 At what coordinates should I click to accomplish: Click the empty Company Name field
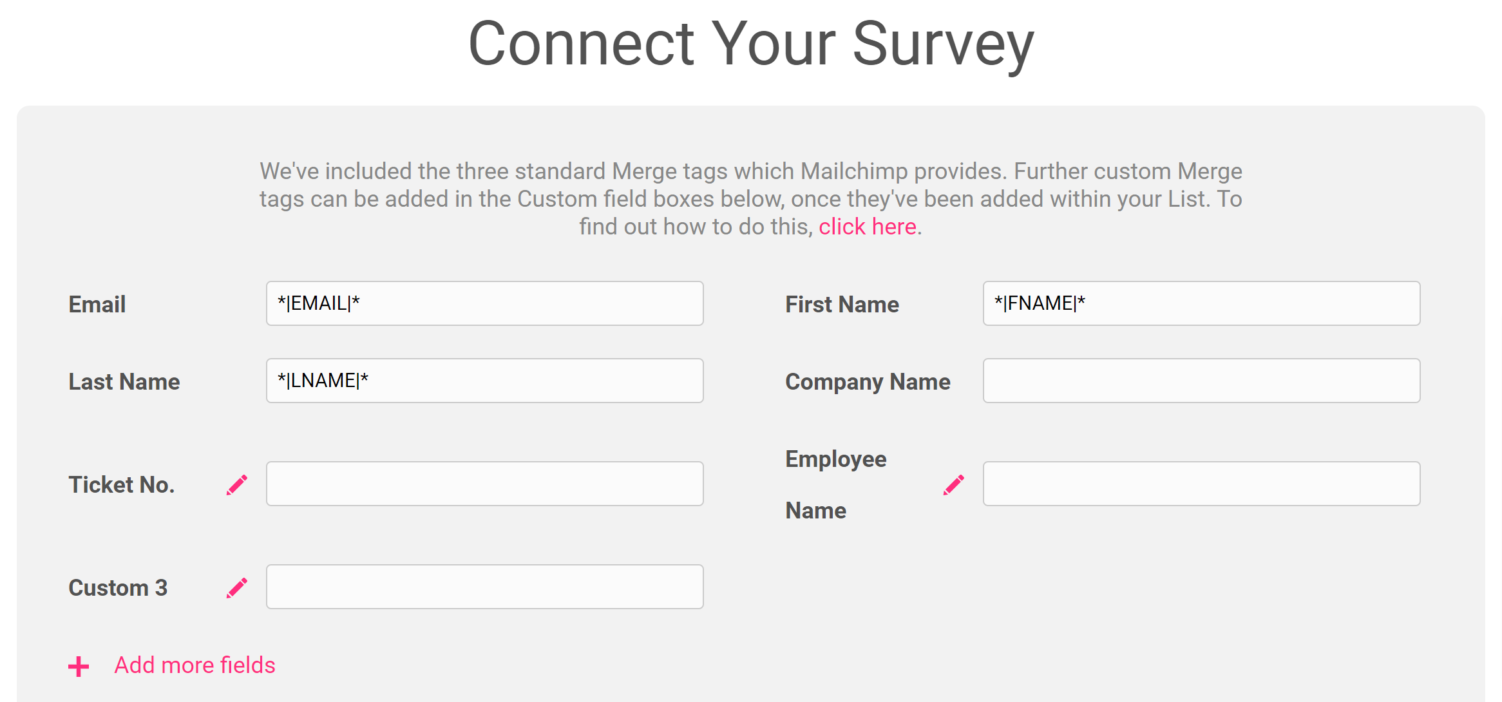pyautogui.click(x=1202, y=381)
